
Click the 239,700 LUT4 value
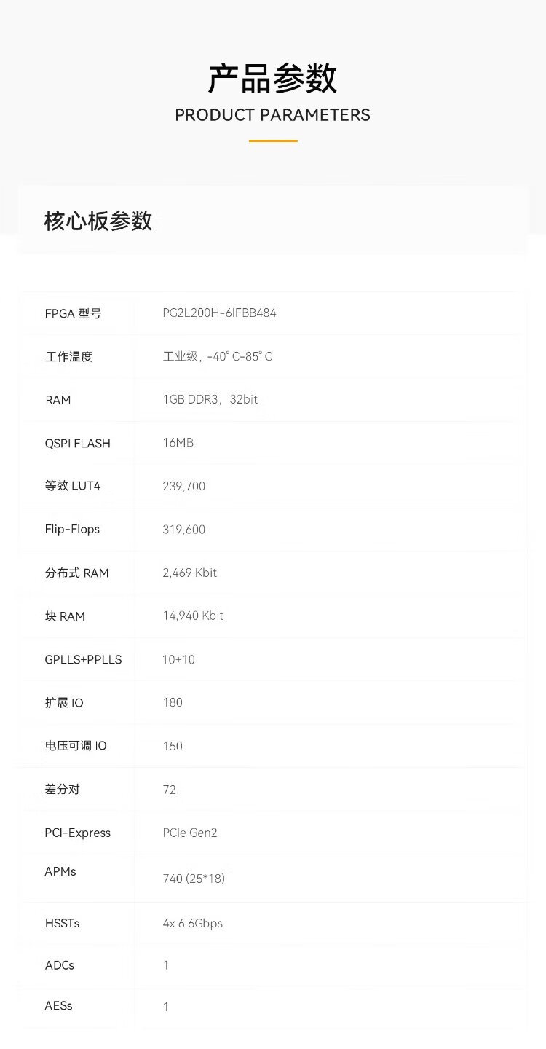tap(183, 486)
